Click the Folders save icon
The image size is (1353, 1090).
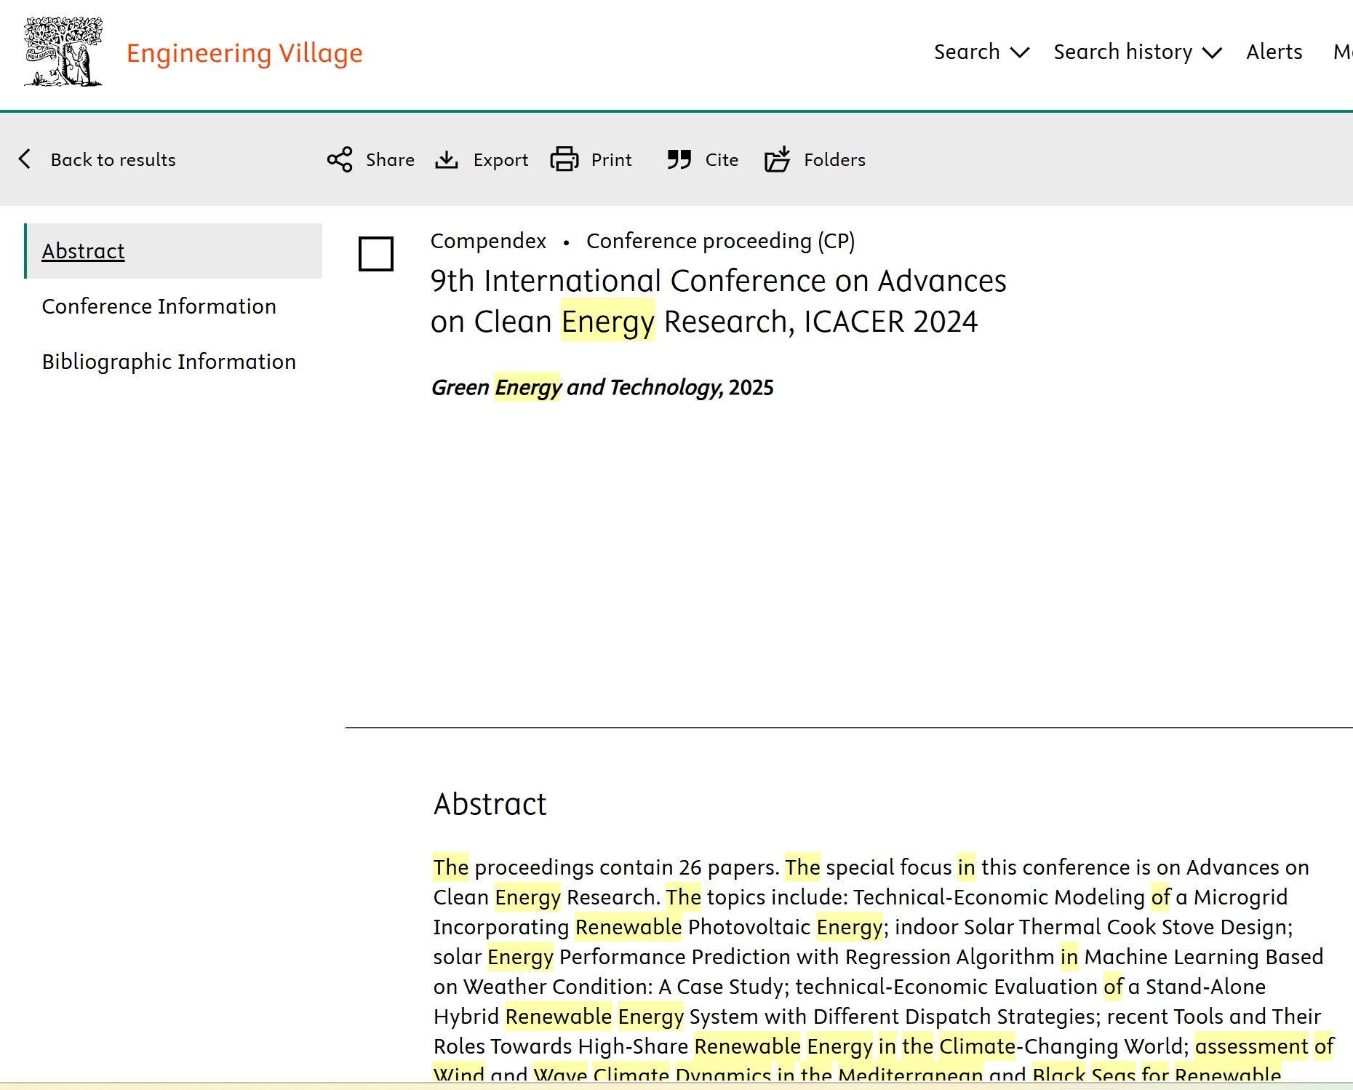(777, 159)
